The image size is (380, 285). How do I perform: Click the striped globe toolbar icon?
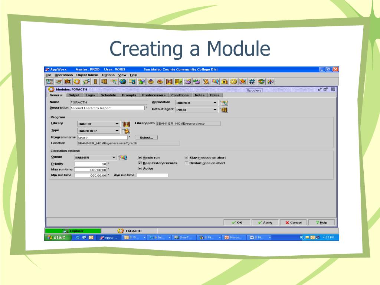(x=261, y=82)
